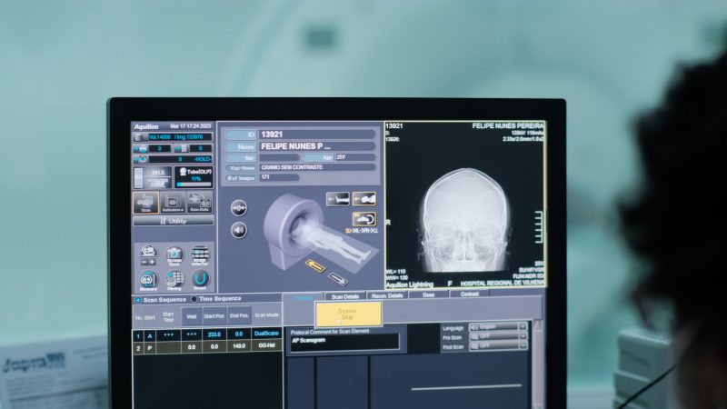Open the Dose tab
This screenshot has height=409, width=727.
(428, 294)
